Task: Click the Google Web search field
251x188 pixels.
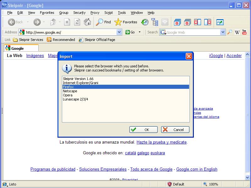Action: (193, 32)
